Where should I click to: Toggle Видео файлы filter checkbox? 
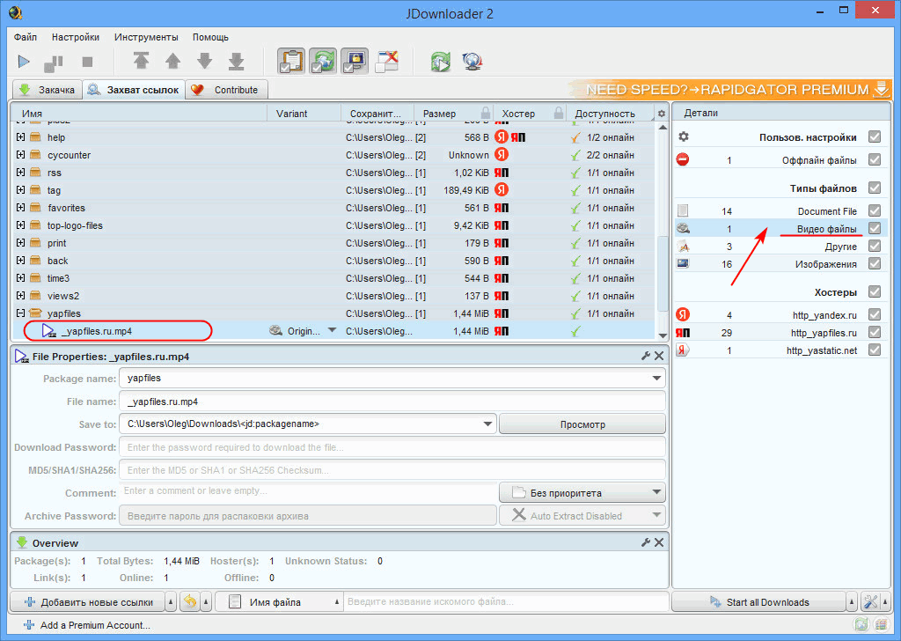875,228
